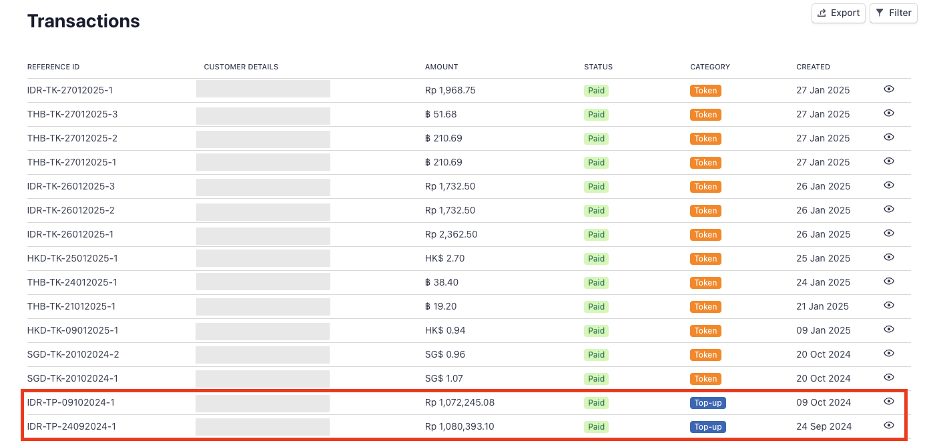Click amount SG$ 1.07

444,378
